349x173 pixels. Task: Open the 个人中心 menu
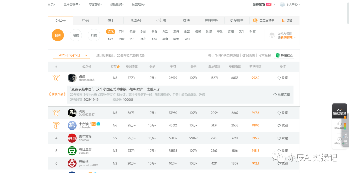[293, 4]
